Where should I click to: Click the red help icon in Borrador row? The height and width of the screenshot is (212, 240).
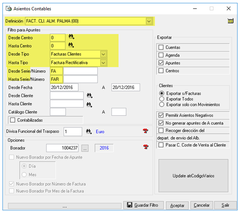(x=146, y=147)
